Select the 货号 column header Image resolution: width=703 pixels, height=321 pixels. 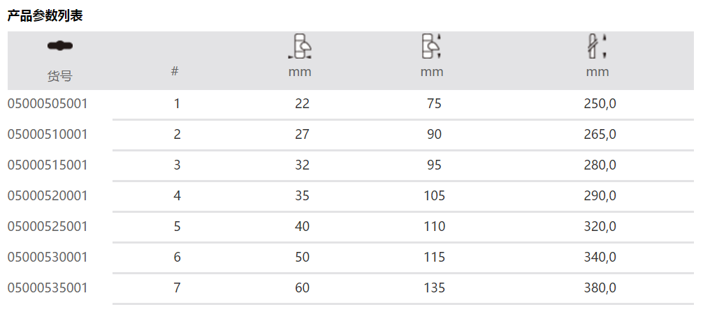pos(59,76)
